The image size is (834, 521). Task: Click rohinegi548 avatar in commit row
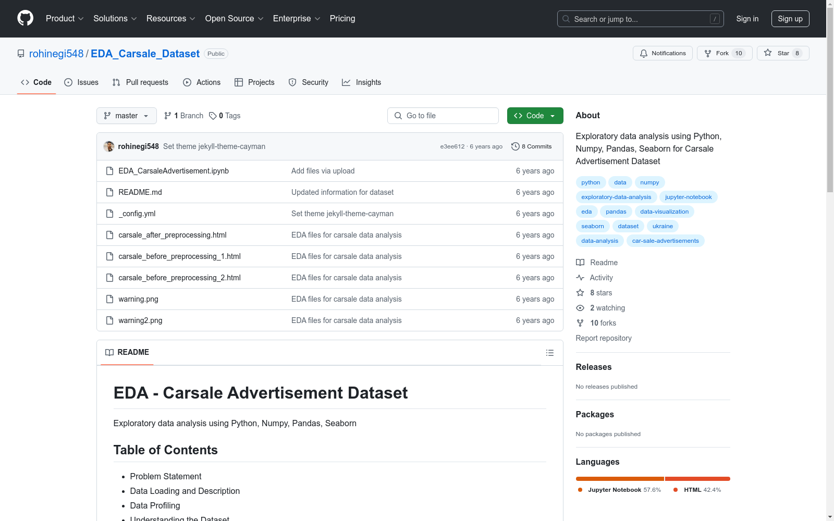[109, 146]
